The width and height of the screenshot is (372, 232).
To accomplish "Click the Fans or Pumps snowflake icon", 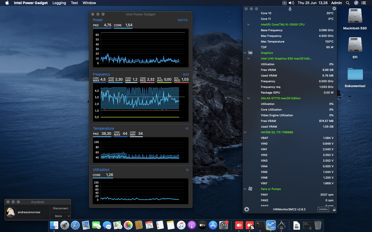I will [250, 189].
